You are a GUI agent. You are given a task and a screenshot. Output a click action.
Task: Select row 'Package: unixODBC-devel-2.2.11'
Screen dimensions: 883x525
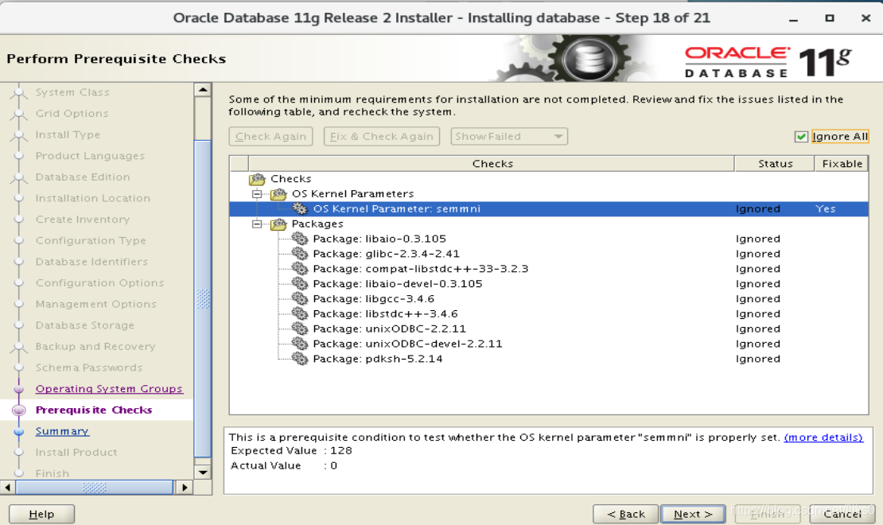tap(549, 344)
